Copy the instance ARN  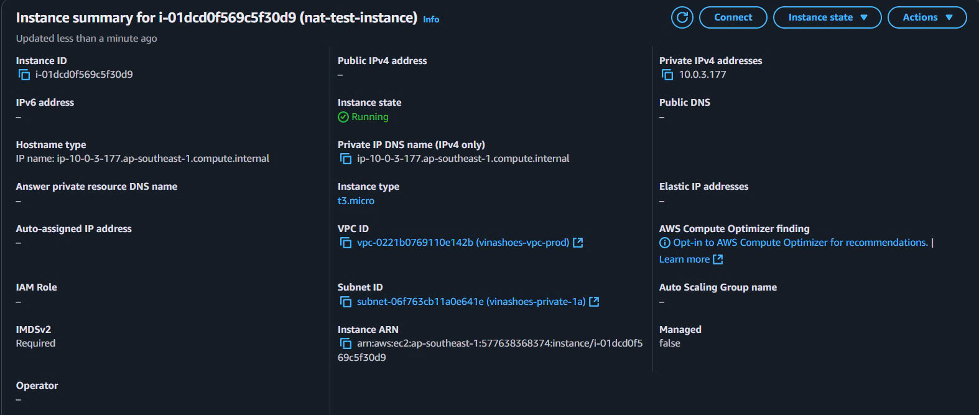tap(346, 343)
